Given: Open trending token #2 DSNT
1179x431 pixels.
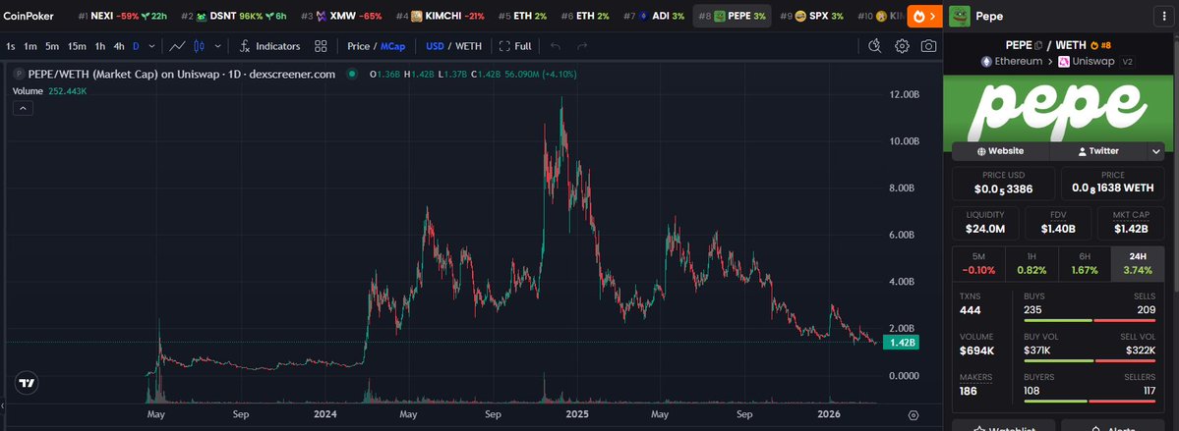Looking at the screenshot, I should tap(232, 16).
